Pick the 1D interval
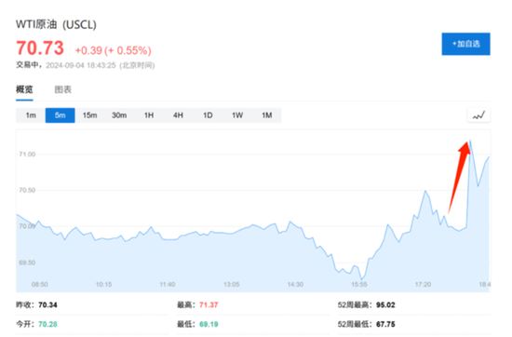Viewport: 512px width, 337px height. [x=208, y=115]
